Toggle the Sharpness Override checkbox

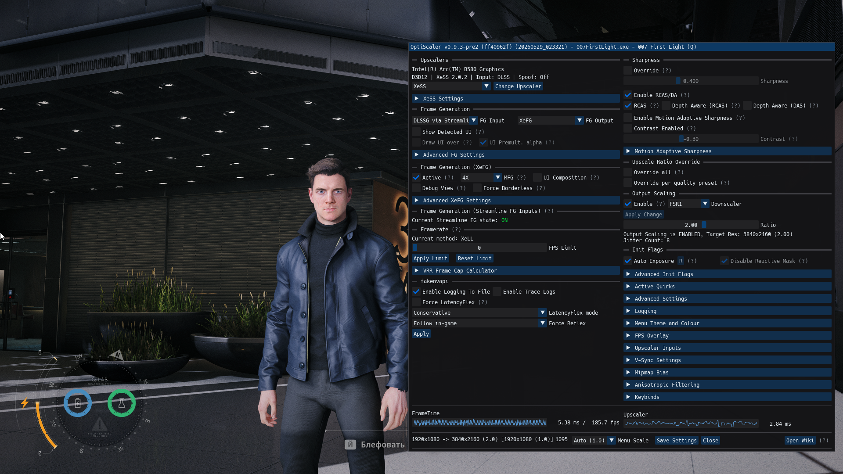click(x=628, y=71)
